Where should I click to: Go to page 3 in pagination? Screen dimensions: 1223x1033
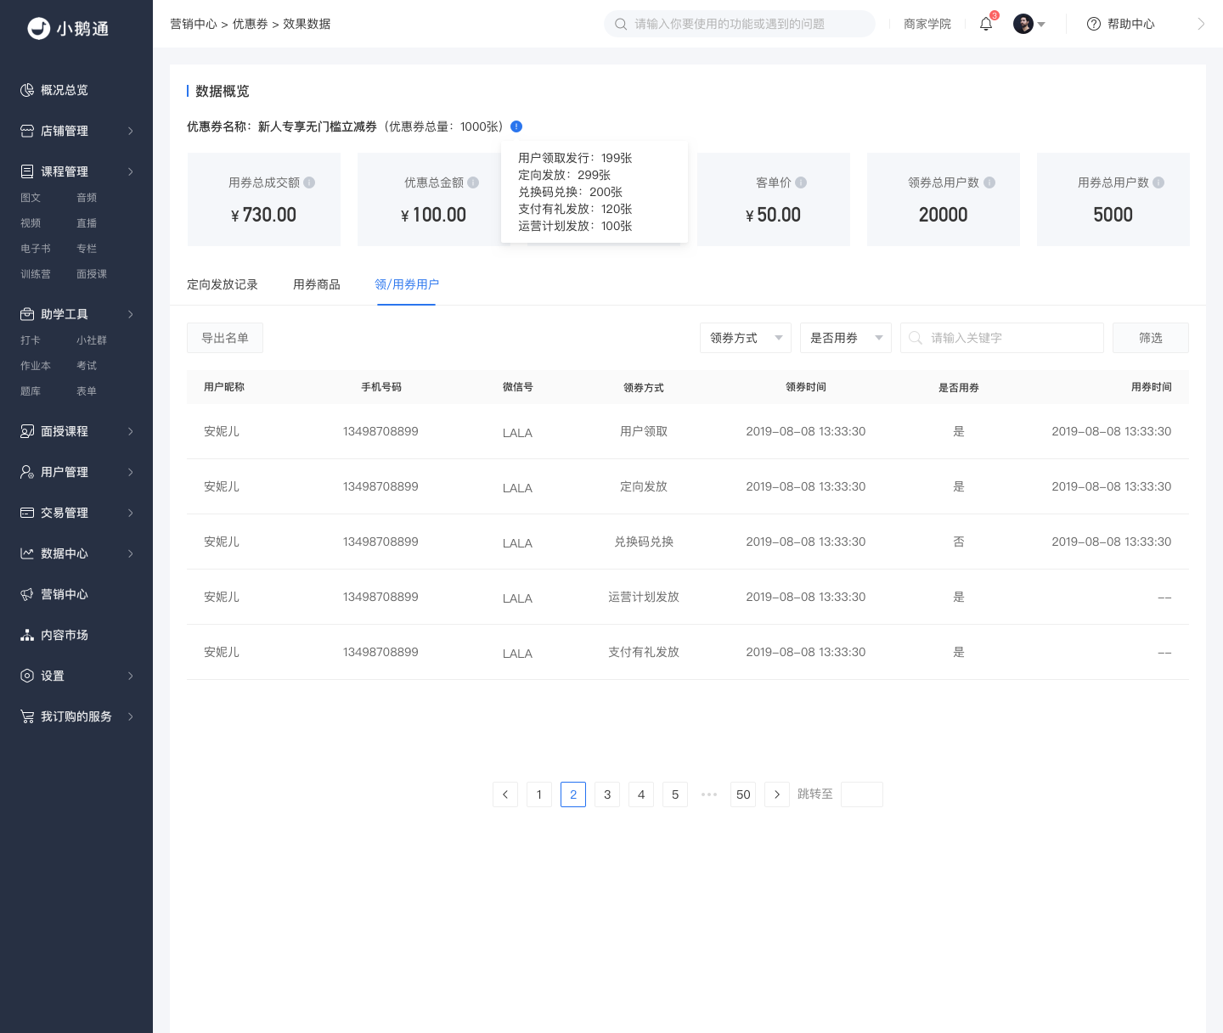(x=607, y=794)
